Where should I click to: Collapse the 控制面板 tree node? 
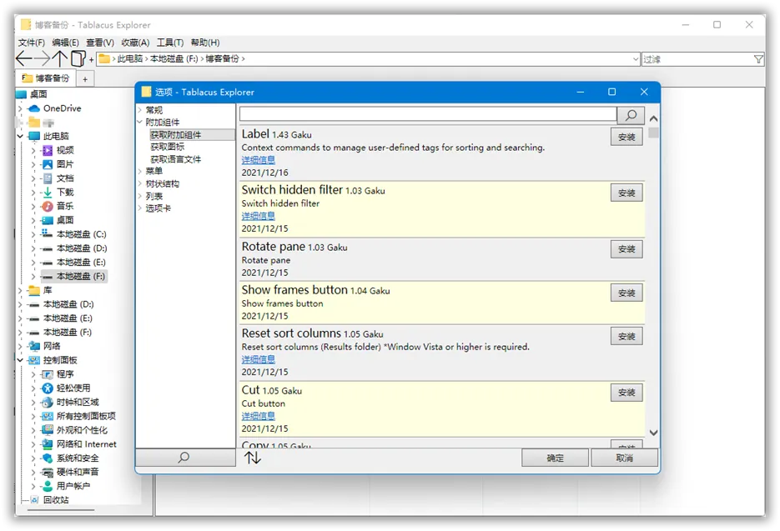click(20, 360)
